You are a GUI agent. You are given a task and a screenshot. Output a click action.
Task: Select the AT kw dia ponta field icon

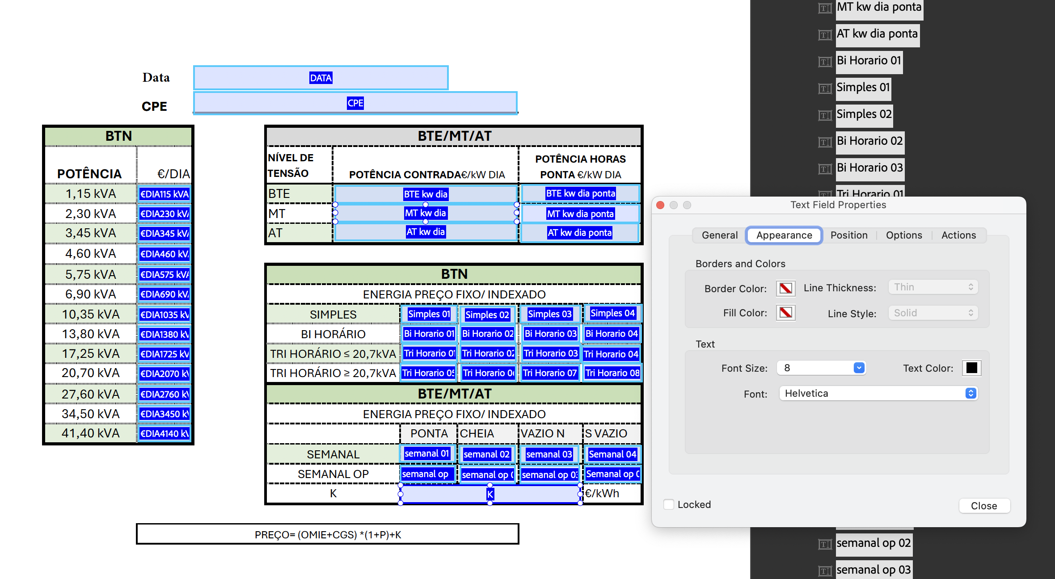click(825, 34)
